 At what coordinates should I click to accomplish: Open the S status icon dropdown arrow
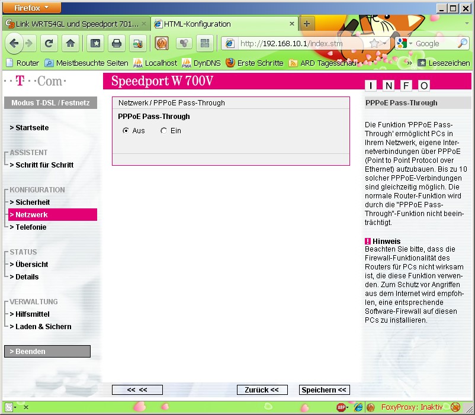coord(15,407)
